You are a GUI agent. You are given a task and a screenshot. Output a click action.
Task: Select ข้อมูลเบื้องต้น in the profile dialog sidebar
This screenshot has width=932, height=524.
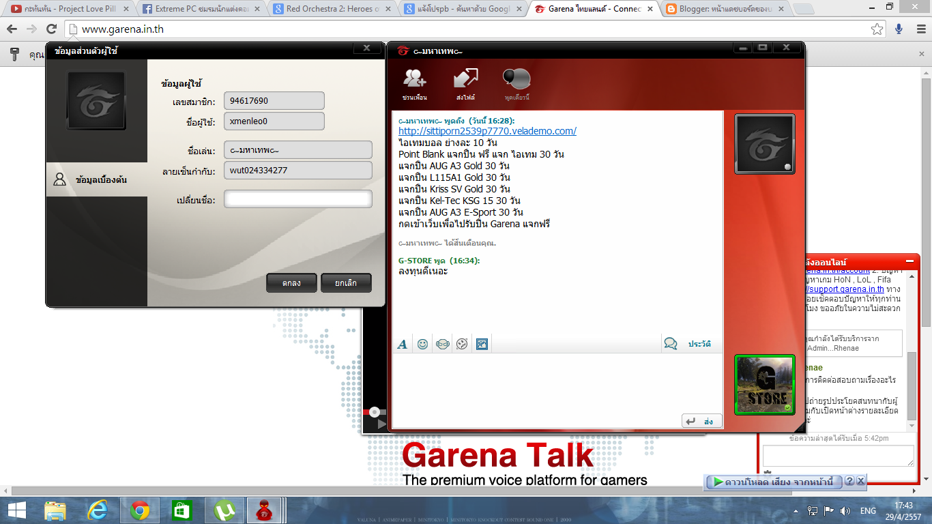[96, 179]
